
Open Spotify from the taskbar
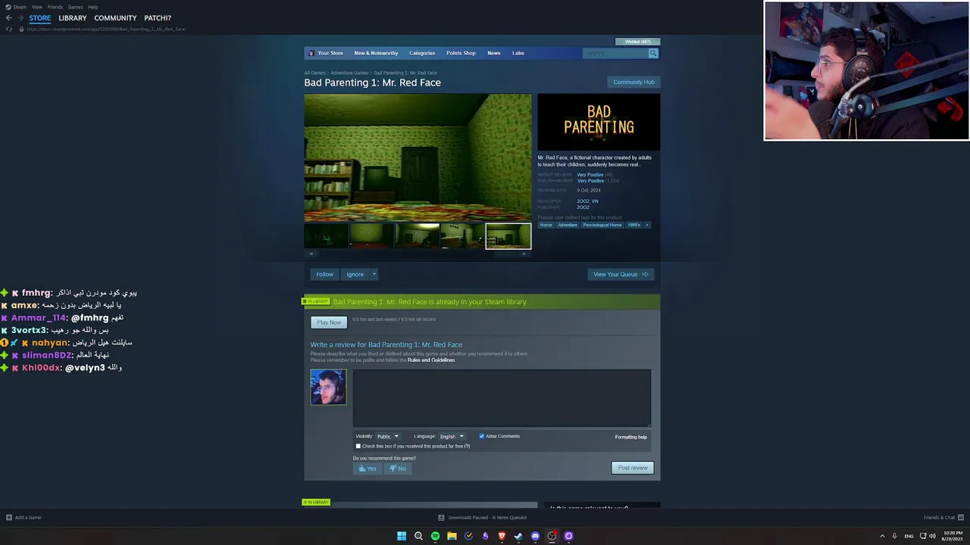(x=435, y=536)
